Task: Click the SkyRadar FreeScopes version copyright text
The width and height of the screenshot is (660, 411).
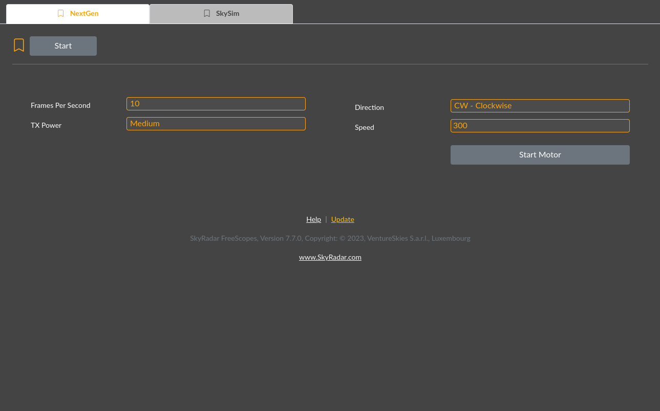Action: click(x=330, y=238)
